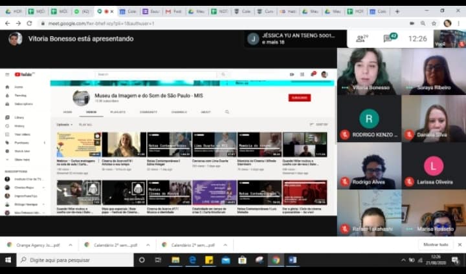Screen dimensions: 466x274
Task: Click the browser reload button
Action: point(30,23)
